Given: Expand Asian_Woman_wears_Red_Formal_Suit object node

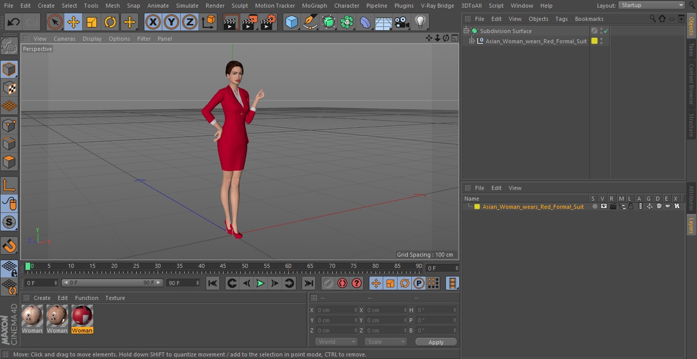Looking at the screenshot, I should pyautogui.click(x=472, y=41).
